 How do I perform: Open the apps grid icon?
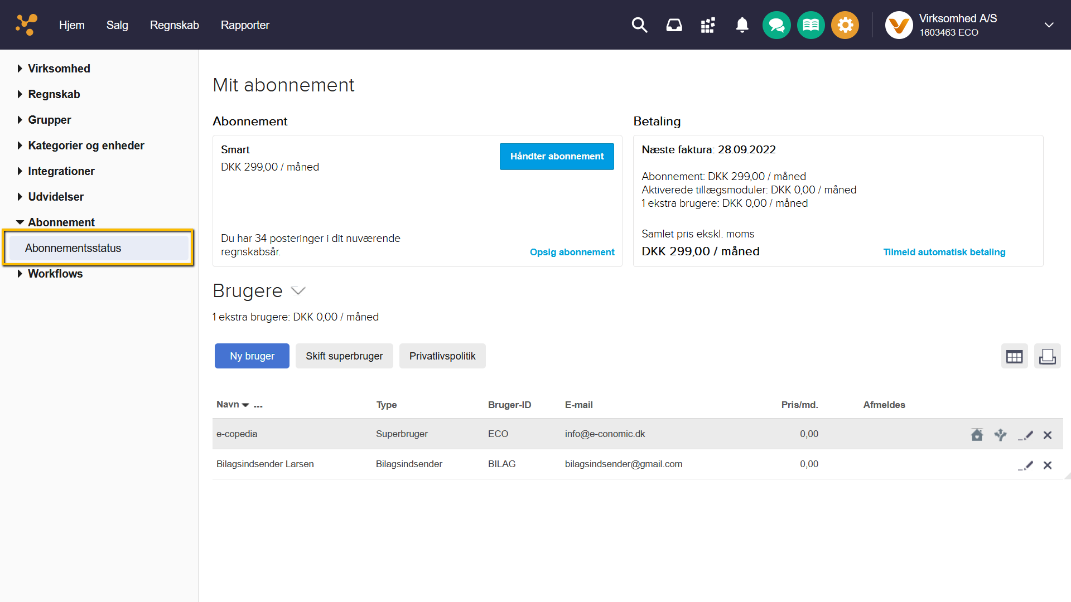tap(708, 25)
